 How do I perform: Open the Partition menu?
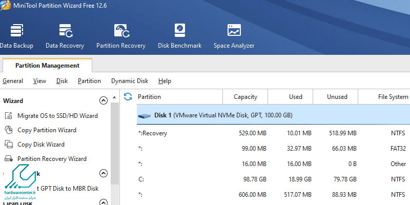89,81
